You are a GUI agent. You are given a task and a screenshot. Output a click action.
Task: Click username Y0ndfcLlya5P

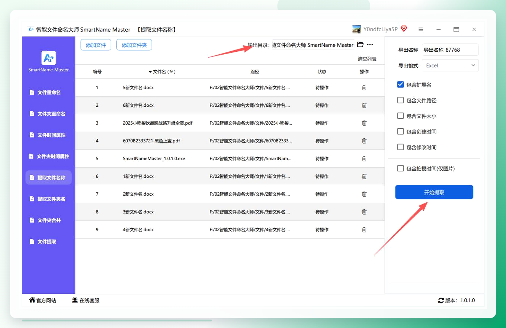(381, 29)
